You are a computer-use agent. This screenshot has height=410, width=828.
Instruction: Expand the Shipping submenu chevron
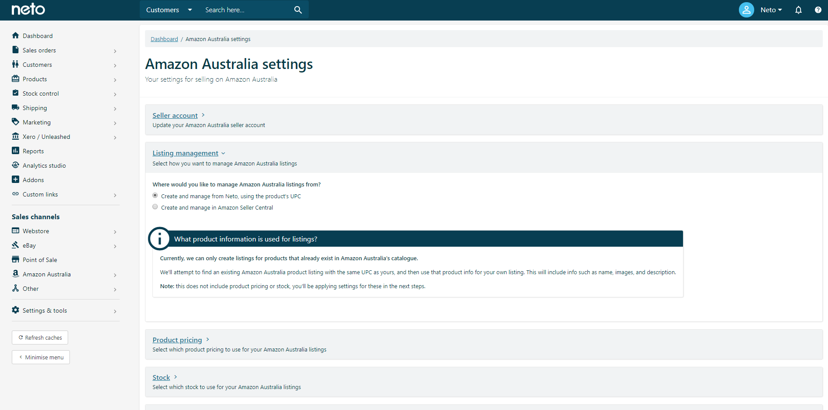pos(115,109)
